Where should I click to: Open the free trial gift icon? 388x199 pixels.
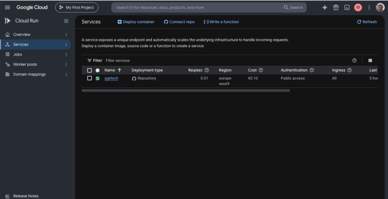pos(336,7)
